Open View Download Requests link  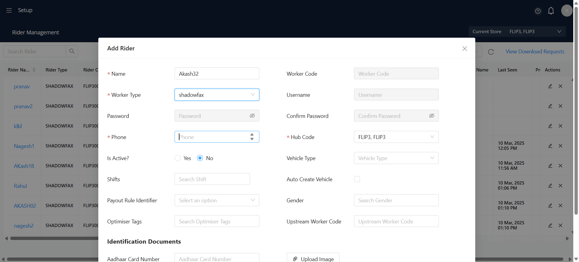(x=535, y=52)
